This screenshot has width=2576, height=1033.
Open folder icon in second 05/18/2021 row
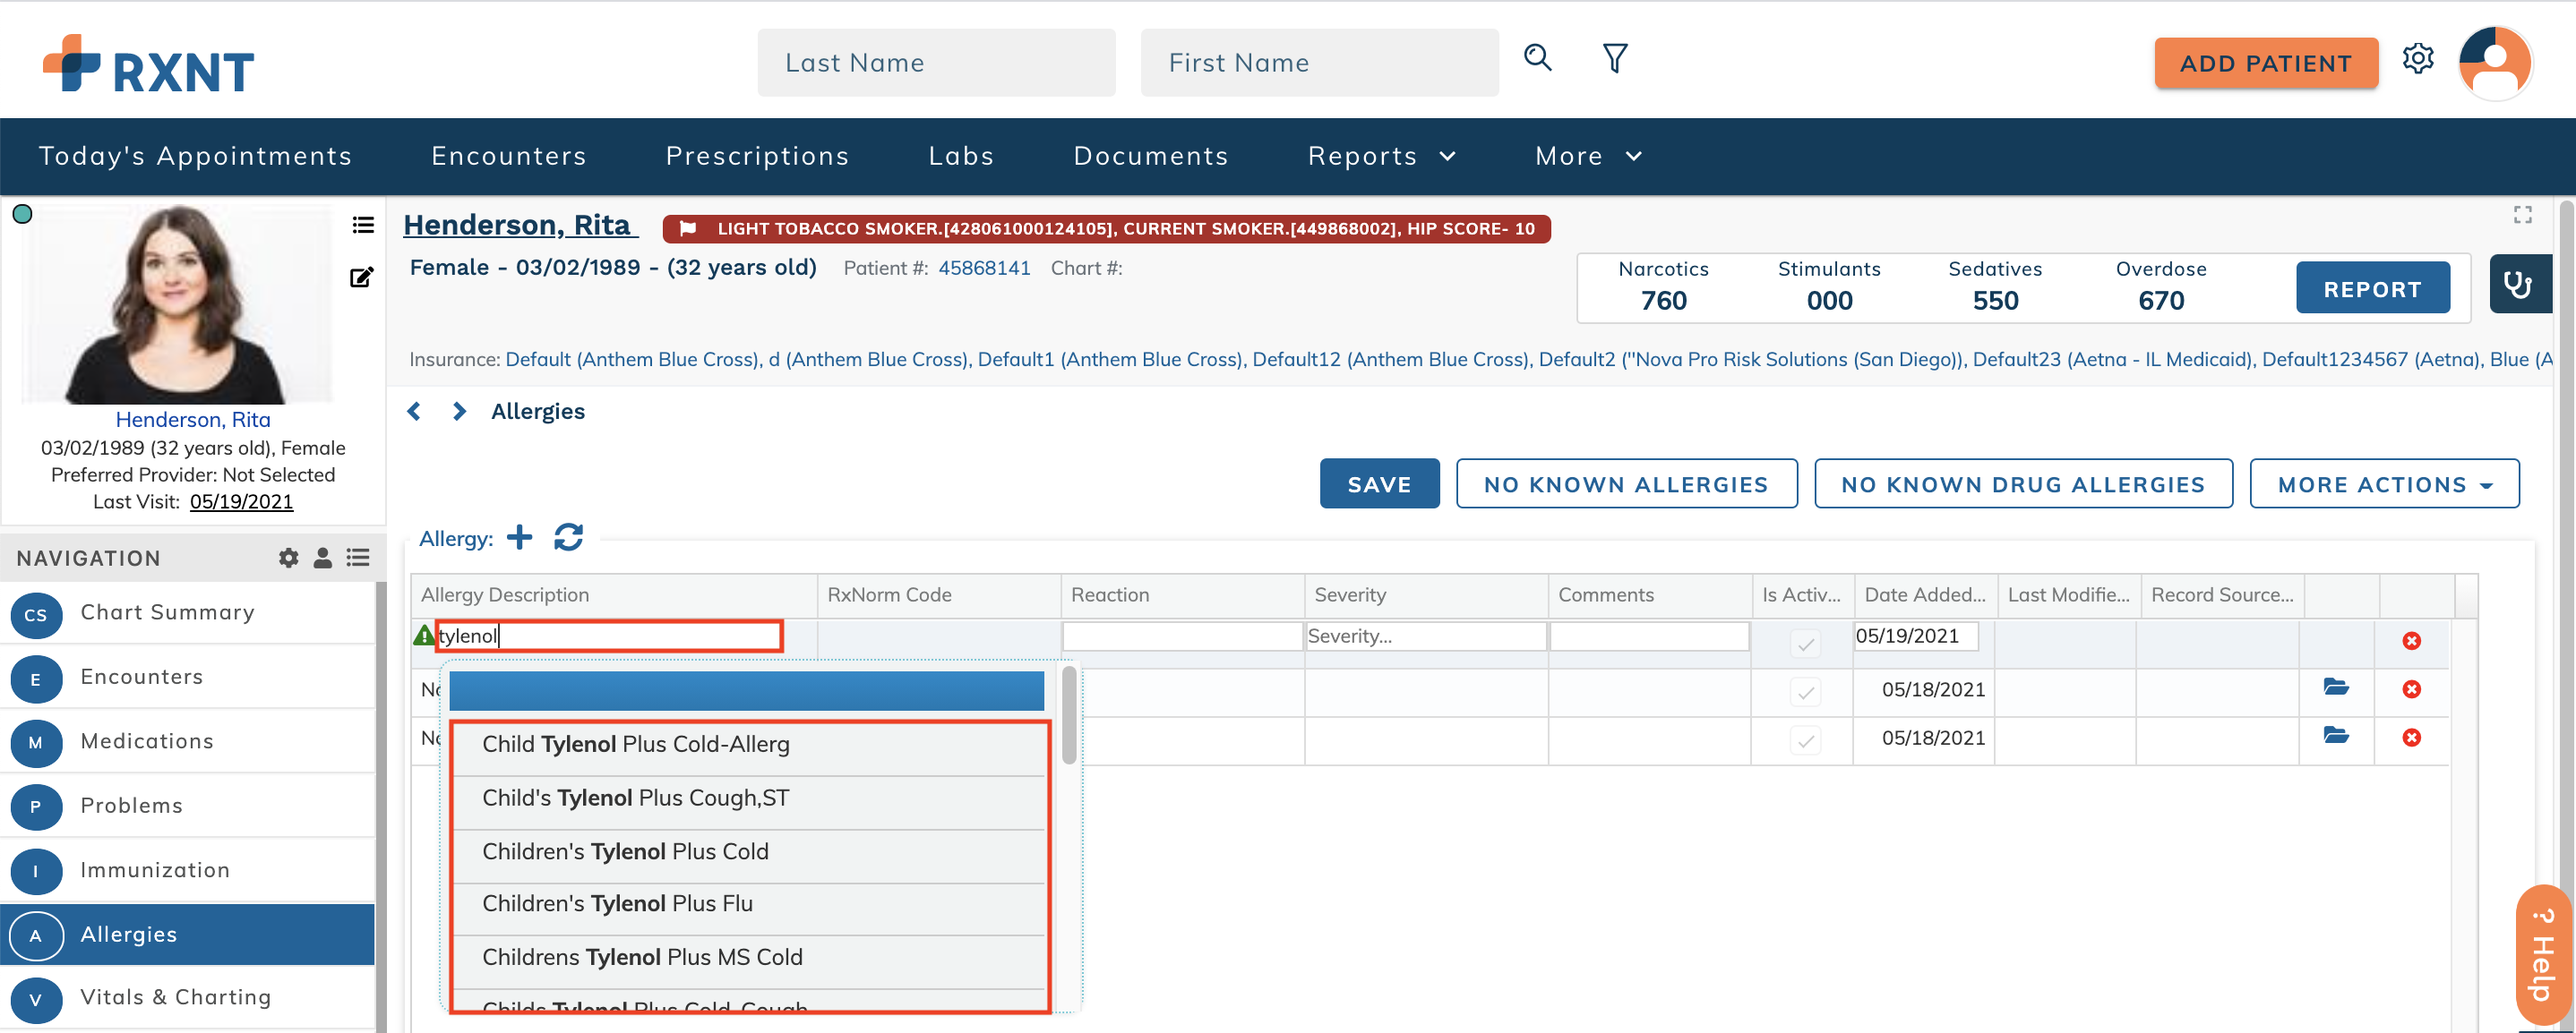pyautogui.click(x=2335, y=737)
